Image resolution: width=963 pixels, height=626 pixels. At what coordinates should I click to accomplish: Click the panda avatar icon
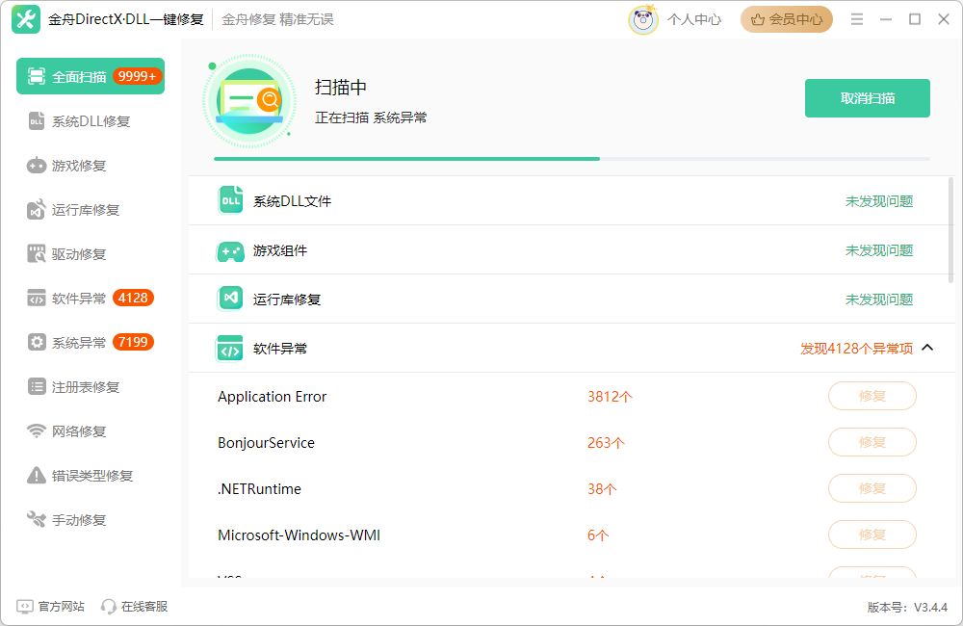(x=643, y=19)
